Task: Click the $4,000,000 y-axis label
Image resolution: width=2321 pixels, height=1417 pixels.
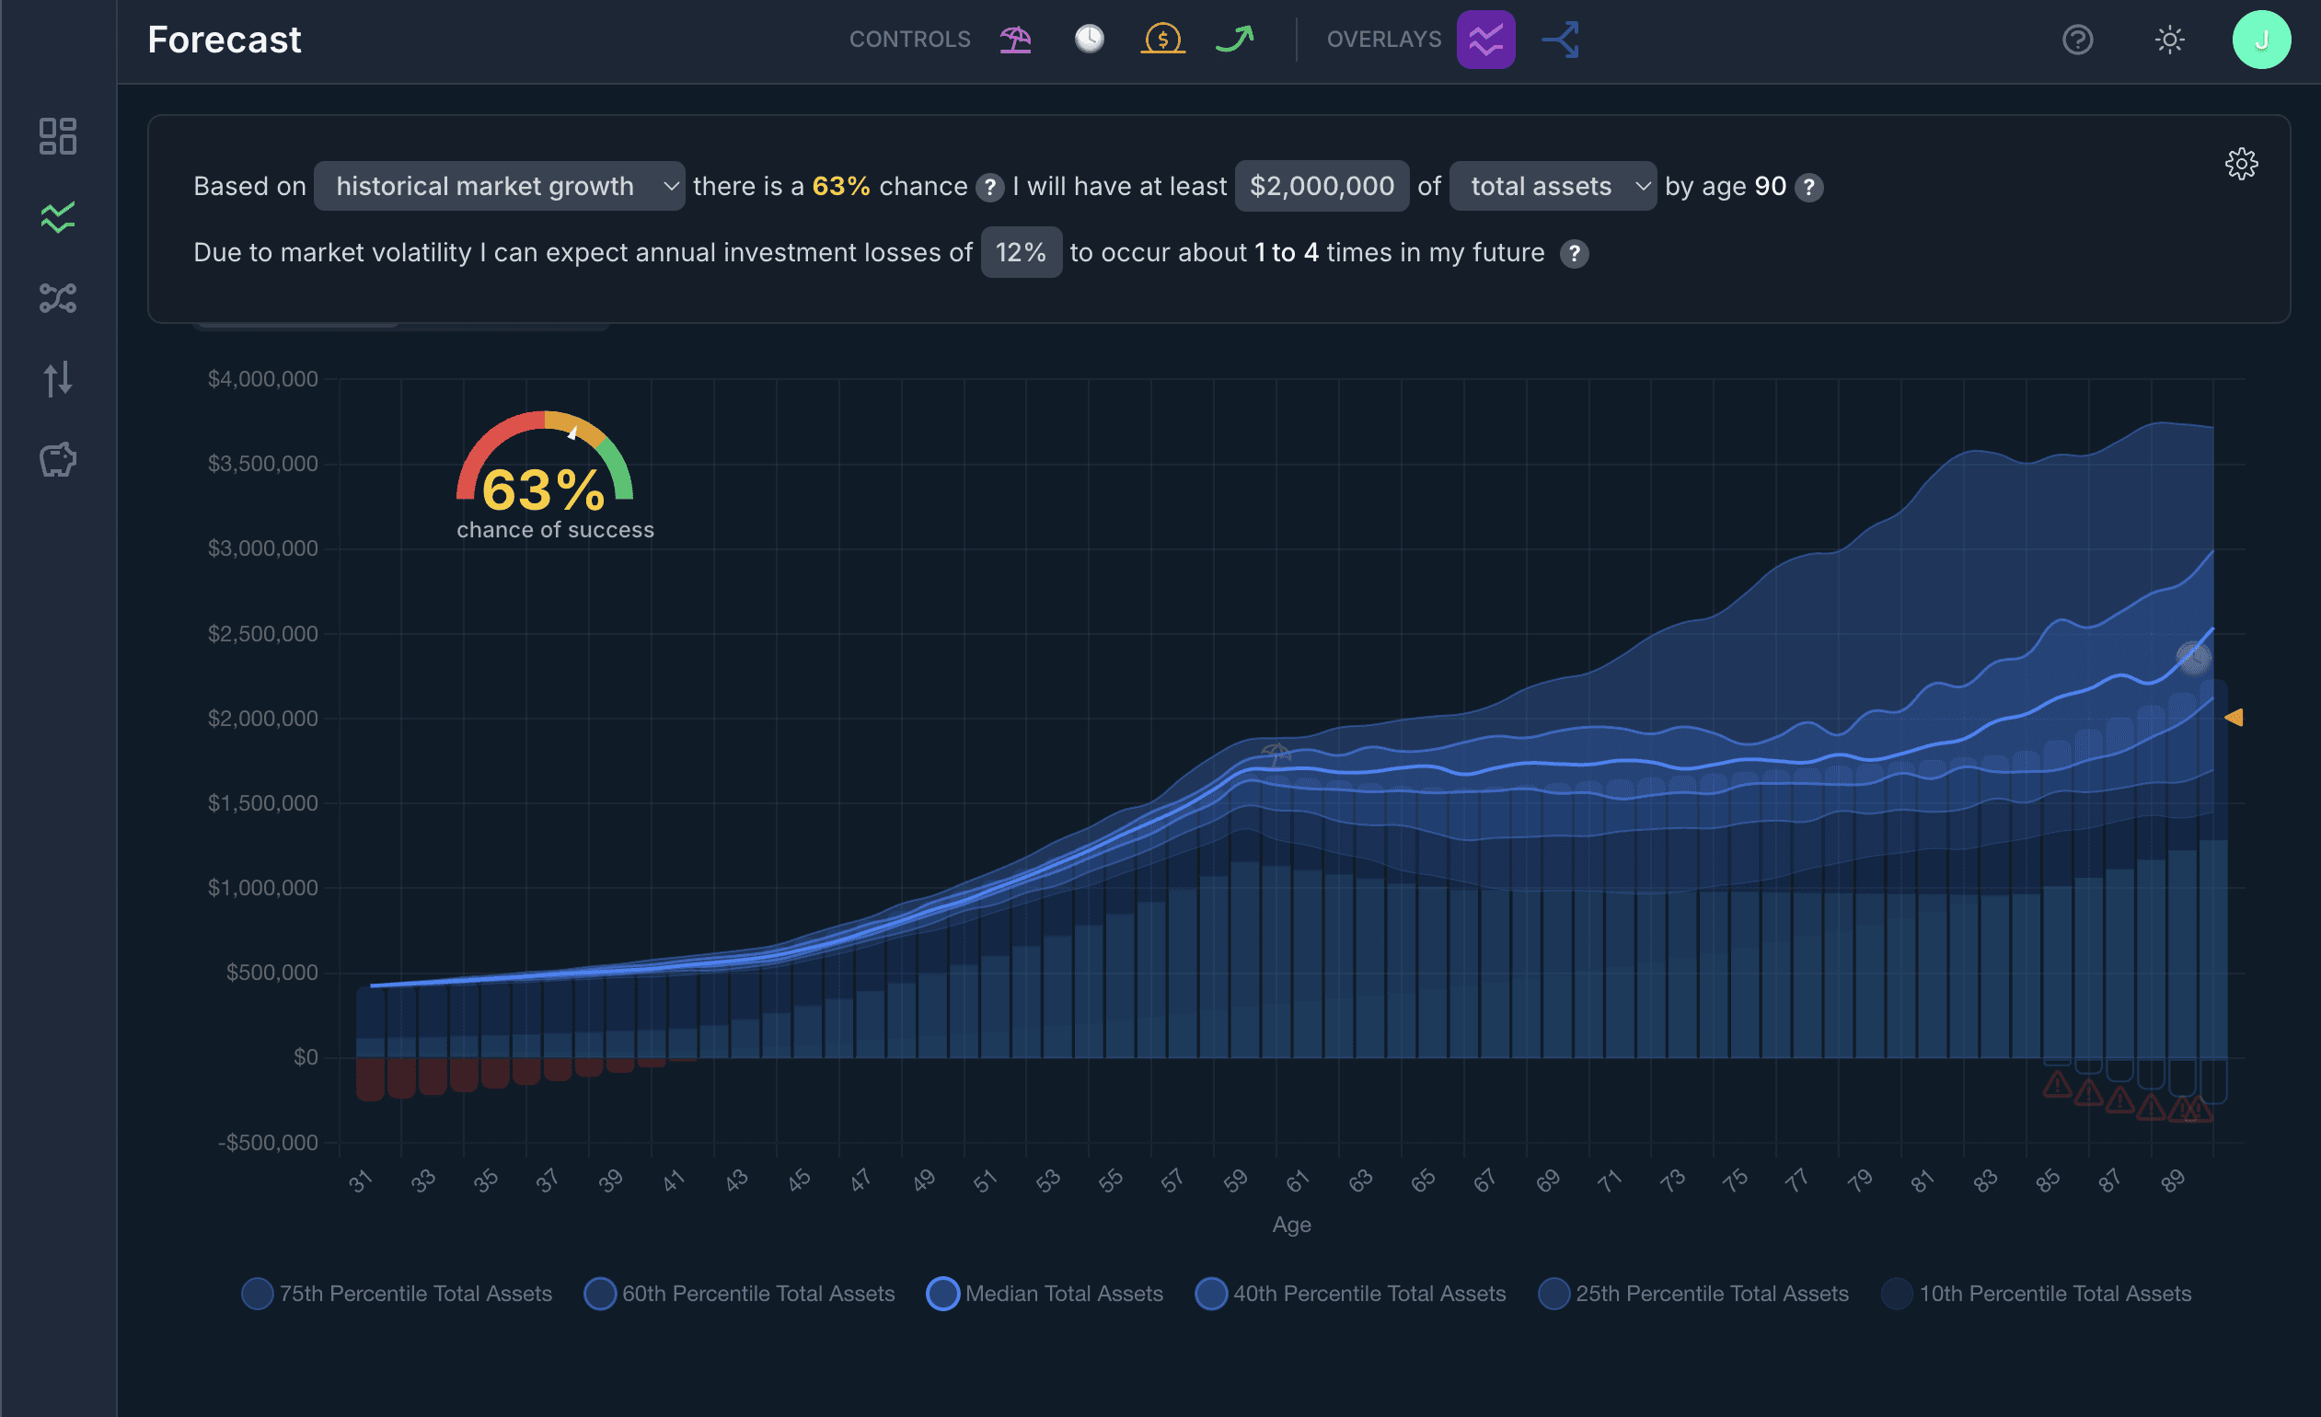Action: (x=263, y=379)
